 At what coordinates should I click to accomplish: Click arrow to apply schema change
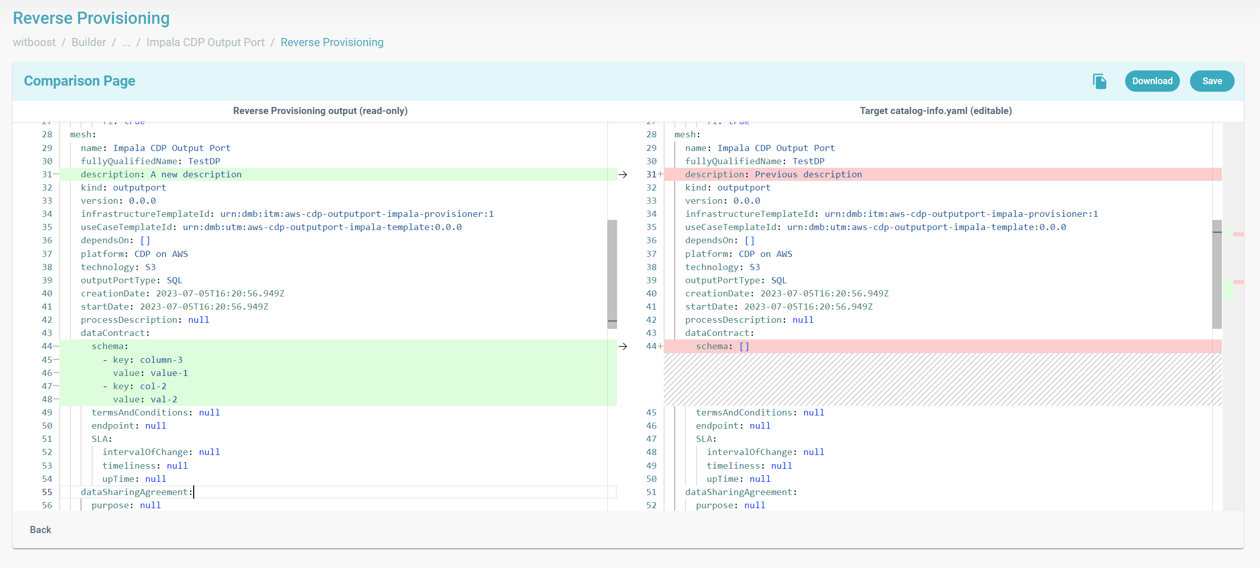(623, 347)
